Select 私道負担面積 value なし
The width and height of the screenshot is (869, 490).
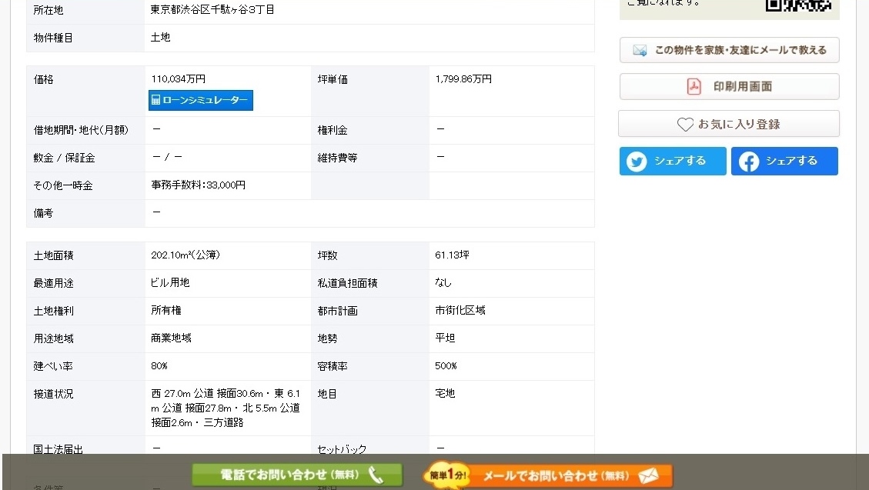point(443,282)
